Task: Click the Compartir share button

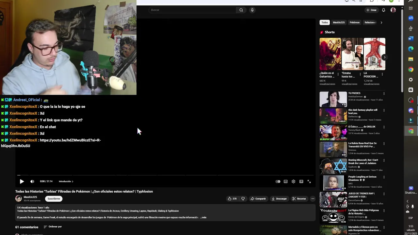Action: (258, 199)
